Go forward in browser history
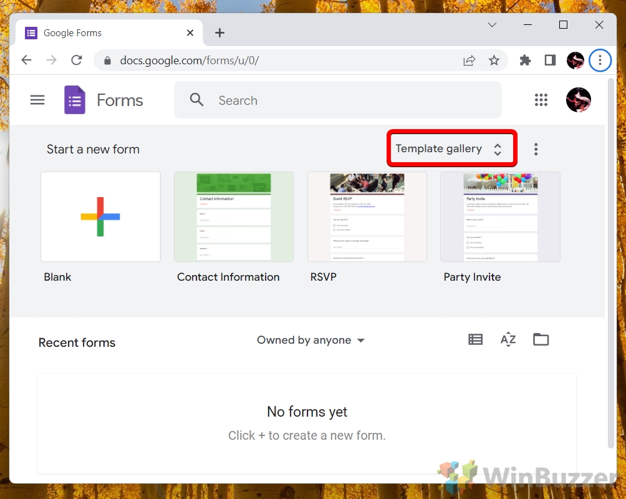This screenshot has height=499, width=626. tap(51, 61)
